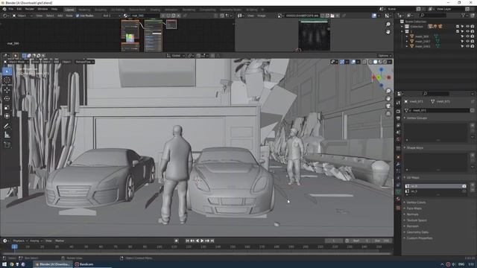The height and width of the screenshot is (268, 477).
Task: Select the Measure tool
Action: (x=7, y=135)
